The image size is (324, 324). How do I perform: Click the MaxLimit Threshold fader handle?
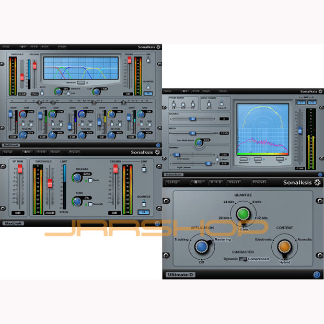coord(50,183)
